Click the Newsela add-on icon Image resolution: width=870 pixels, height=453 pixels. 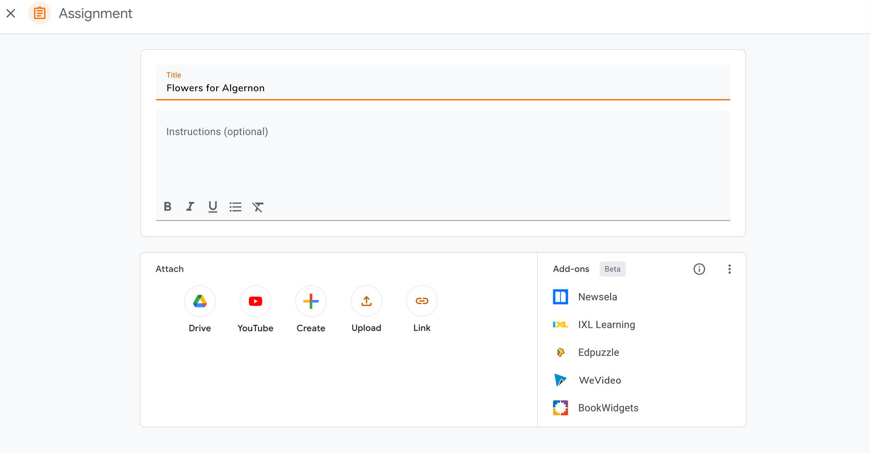[561, 297]
